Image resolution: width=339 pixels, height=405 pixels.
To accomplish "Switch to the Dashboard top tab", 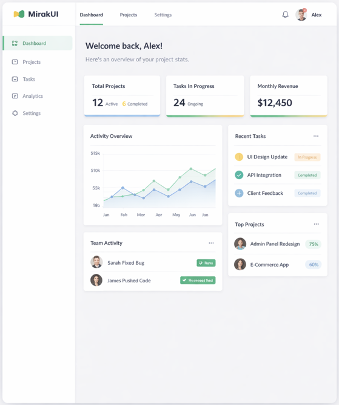I will coord(92,15).
